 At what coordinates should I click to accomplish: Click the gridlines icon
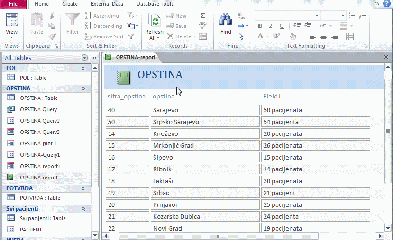click(350, 36)
